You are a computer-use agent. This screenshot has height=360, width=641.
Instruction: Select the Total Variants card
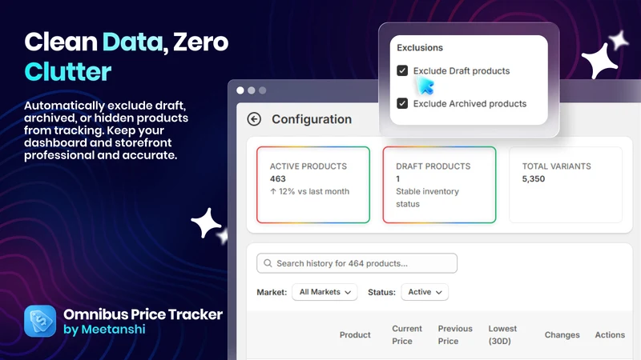pyautogui.click(x=566, y=185)
